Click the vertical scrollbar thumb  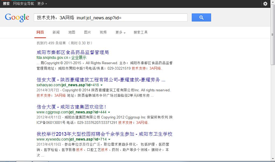[273, 35]
